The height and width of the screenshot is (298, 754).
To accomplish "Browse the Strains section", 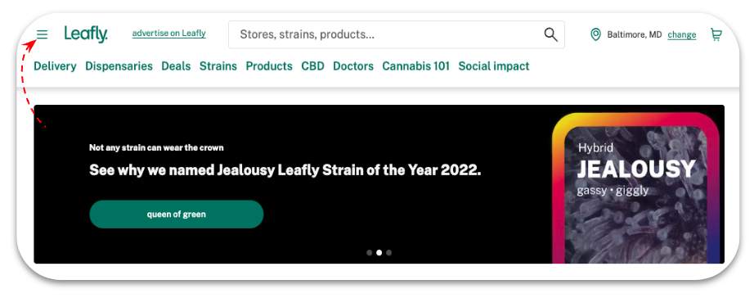I will 218,66.
